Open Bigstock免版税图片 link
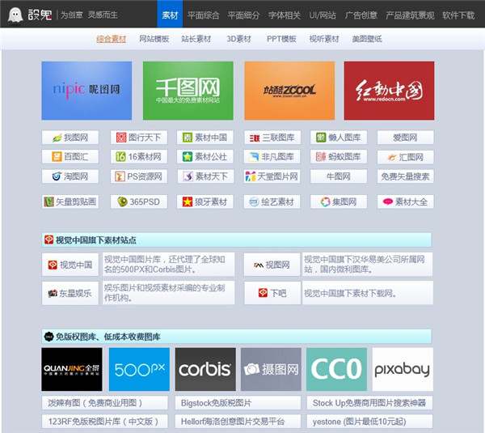485x433 pixels. [x=238, y=402]
